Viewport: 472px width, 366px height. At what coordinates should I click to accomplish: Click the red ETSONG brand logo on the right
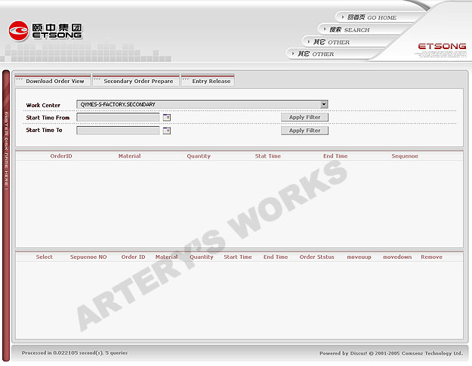coord(442,47)
